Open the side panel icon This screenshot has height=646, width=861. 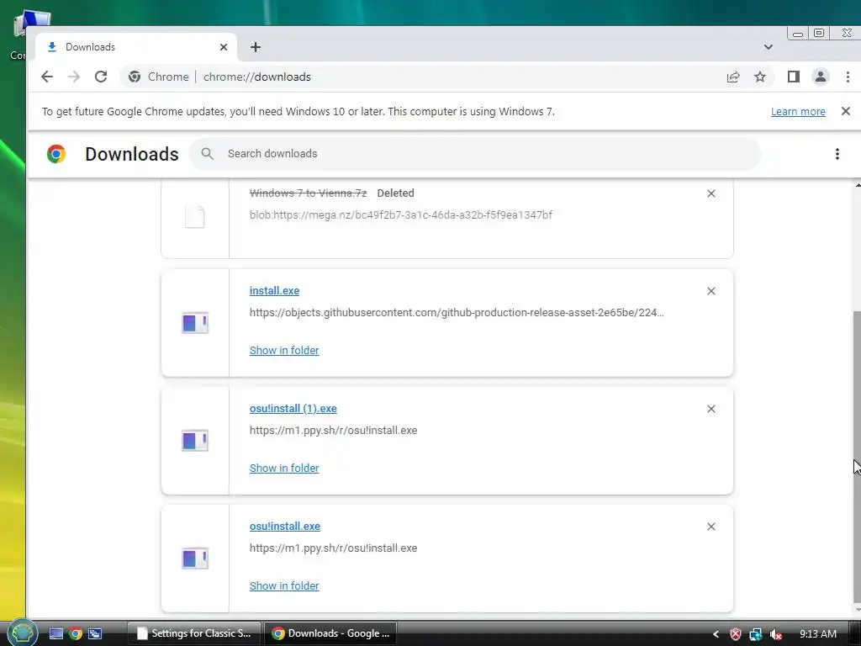coord(794,77)
